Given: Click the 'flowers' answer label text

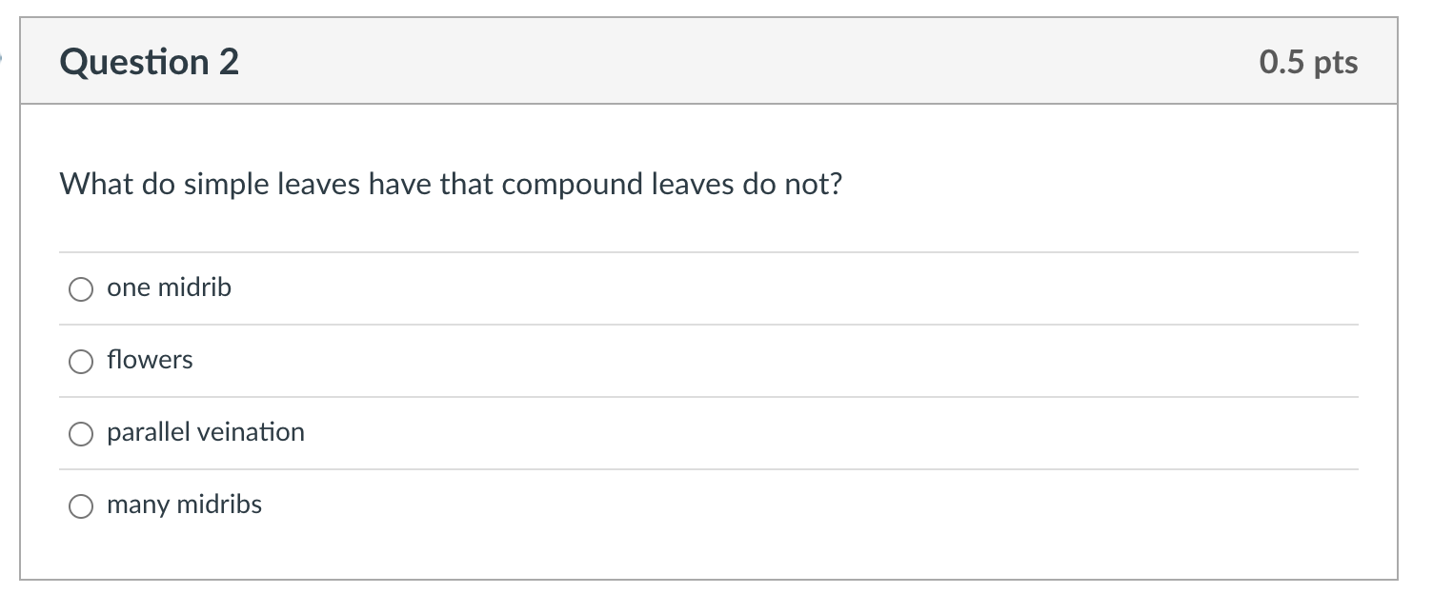Looking at the screenshot, I should 150,361.
